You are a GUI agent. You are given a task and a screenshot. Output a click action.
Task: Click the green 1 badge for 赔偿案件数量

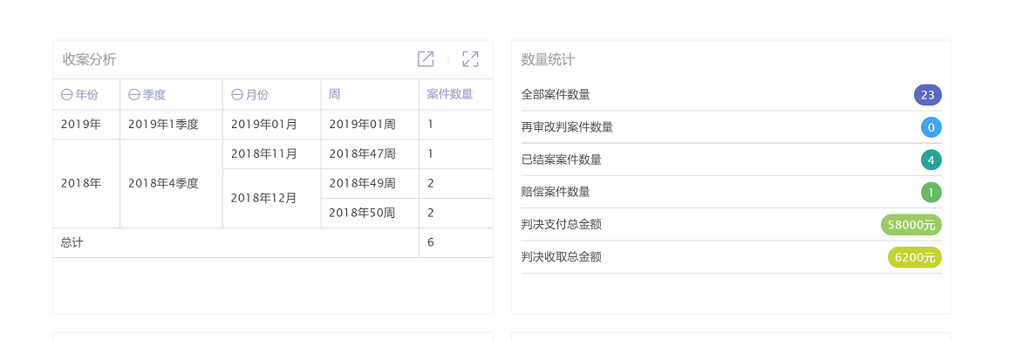click(932, 192)
